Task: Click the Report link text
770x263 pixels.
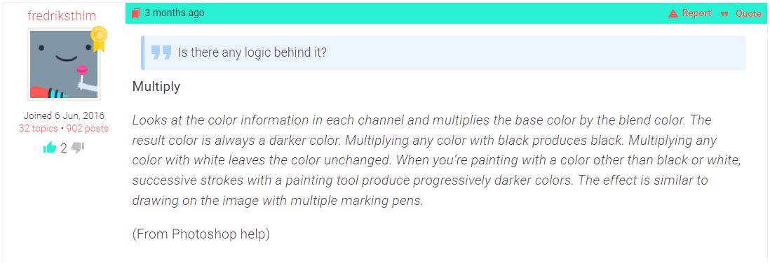Action: coord(696,13)
